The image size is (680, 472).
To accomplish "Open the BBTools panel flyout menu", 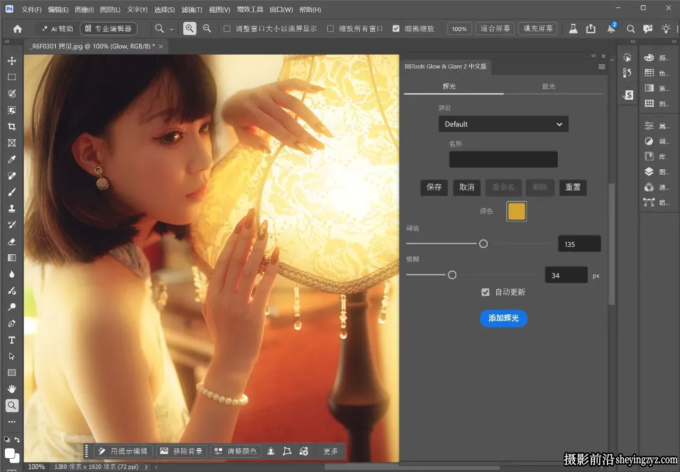I will [x=602, y=67].
